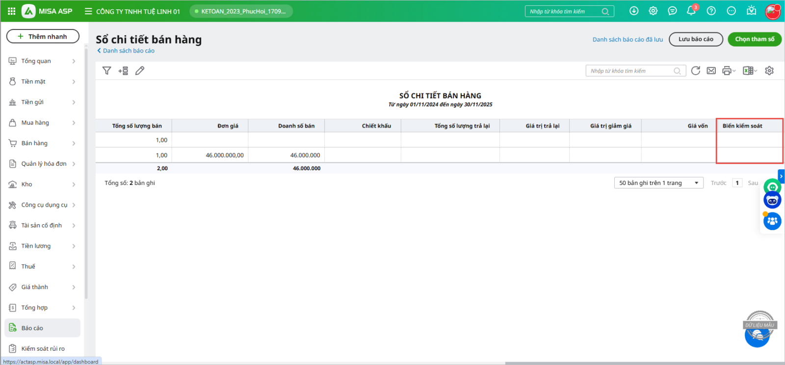This screenshot has height=365, width=785.
Task: Toggle the hamburger sidebar menu
Action: (x=88, y=11)
